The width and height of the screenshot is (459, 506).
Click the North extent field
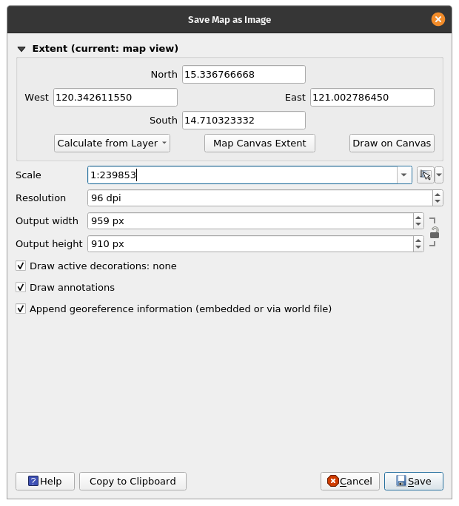[244, 75]
